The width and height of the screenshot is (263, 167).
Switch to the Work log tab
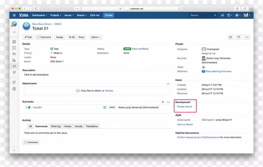point(56,126)
